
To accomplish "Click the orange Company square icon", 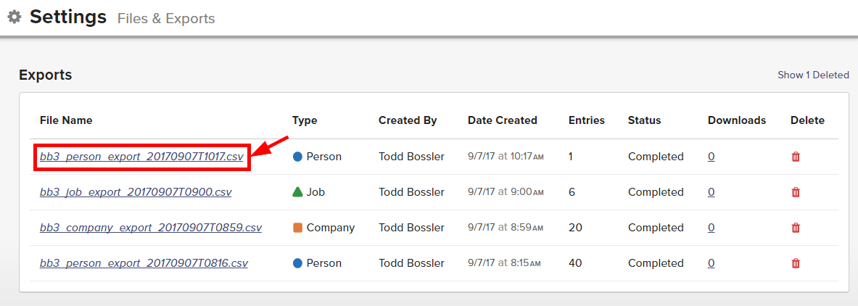I will (297, 228).
